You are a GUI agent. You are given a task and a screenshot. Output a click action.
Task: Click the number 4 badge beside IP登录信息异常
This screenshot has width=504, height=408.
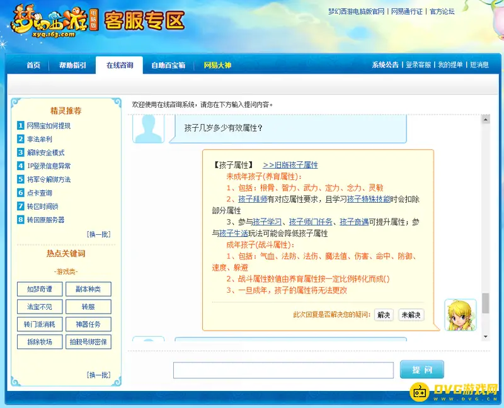click(x=21, y=166)
